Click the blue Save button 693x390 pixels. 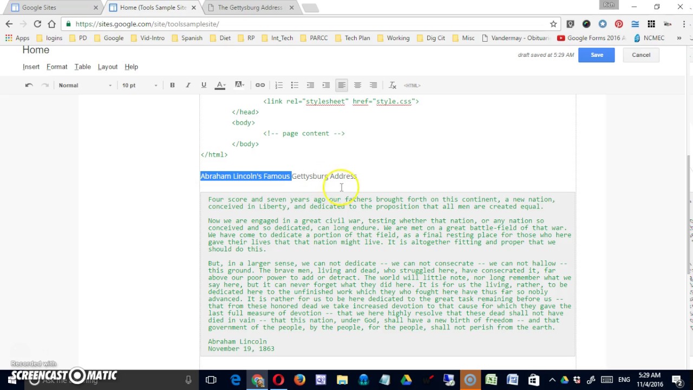coord(597,55)
